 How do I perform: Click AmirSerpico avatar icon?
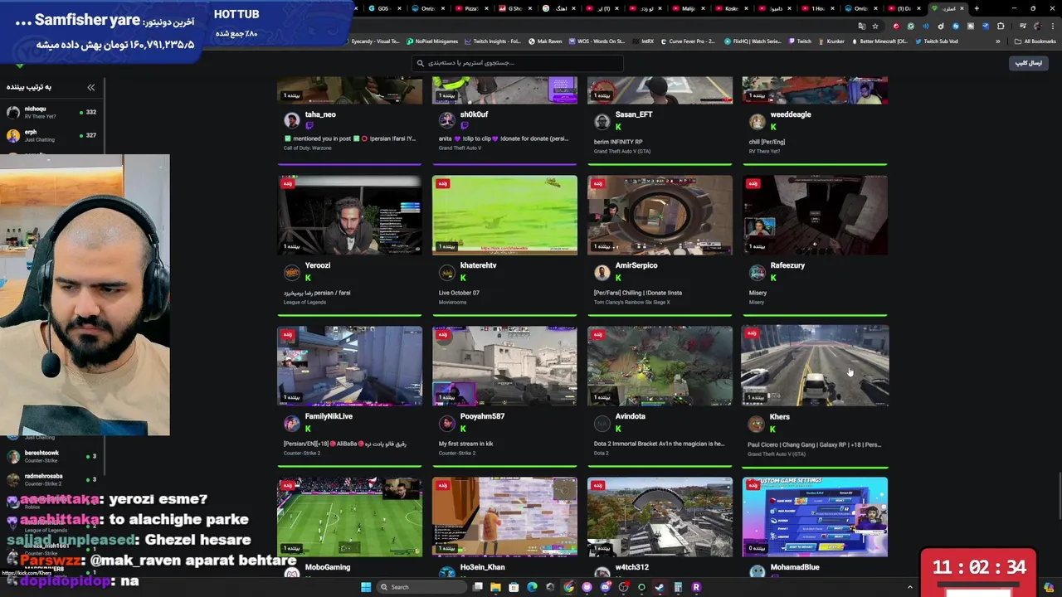pyautogui.click(x=602, y=272)
